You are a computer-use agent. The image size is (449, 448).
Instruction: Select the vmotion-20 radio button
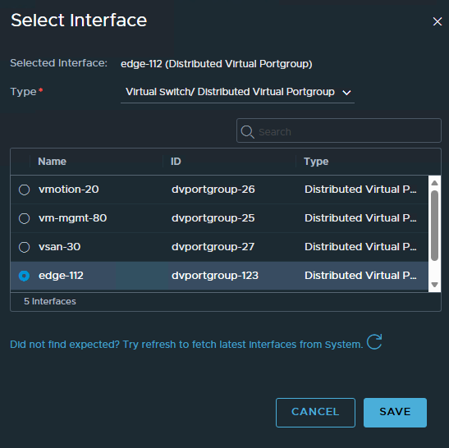[x=24, y=190]
